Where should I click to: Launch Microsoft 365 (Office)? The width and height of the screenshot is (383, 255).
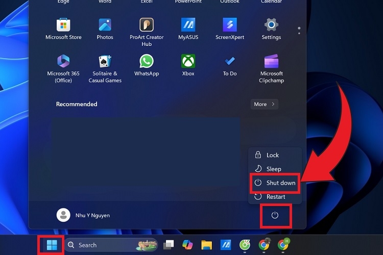[63, 68]
